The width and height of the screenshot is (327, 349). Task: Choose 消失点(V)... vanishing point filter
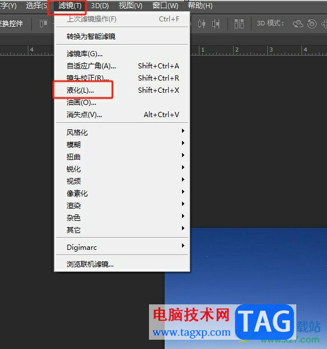(x=122, y=115)
